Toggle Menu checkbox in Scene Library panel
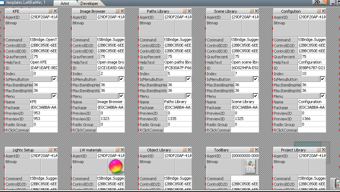This screenshot has width=340, height=192. tap(255, 96)
